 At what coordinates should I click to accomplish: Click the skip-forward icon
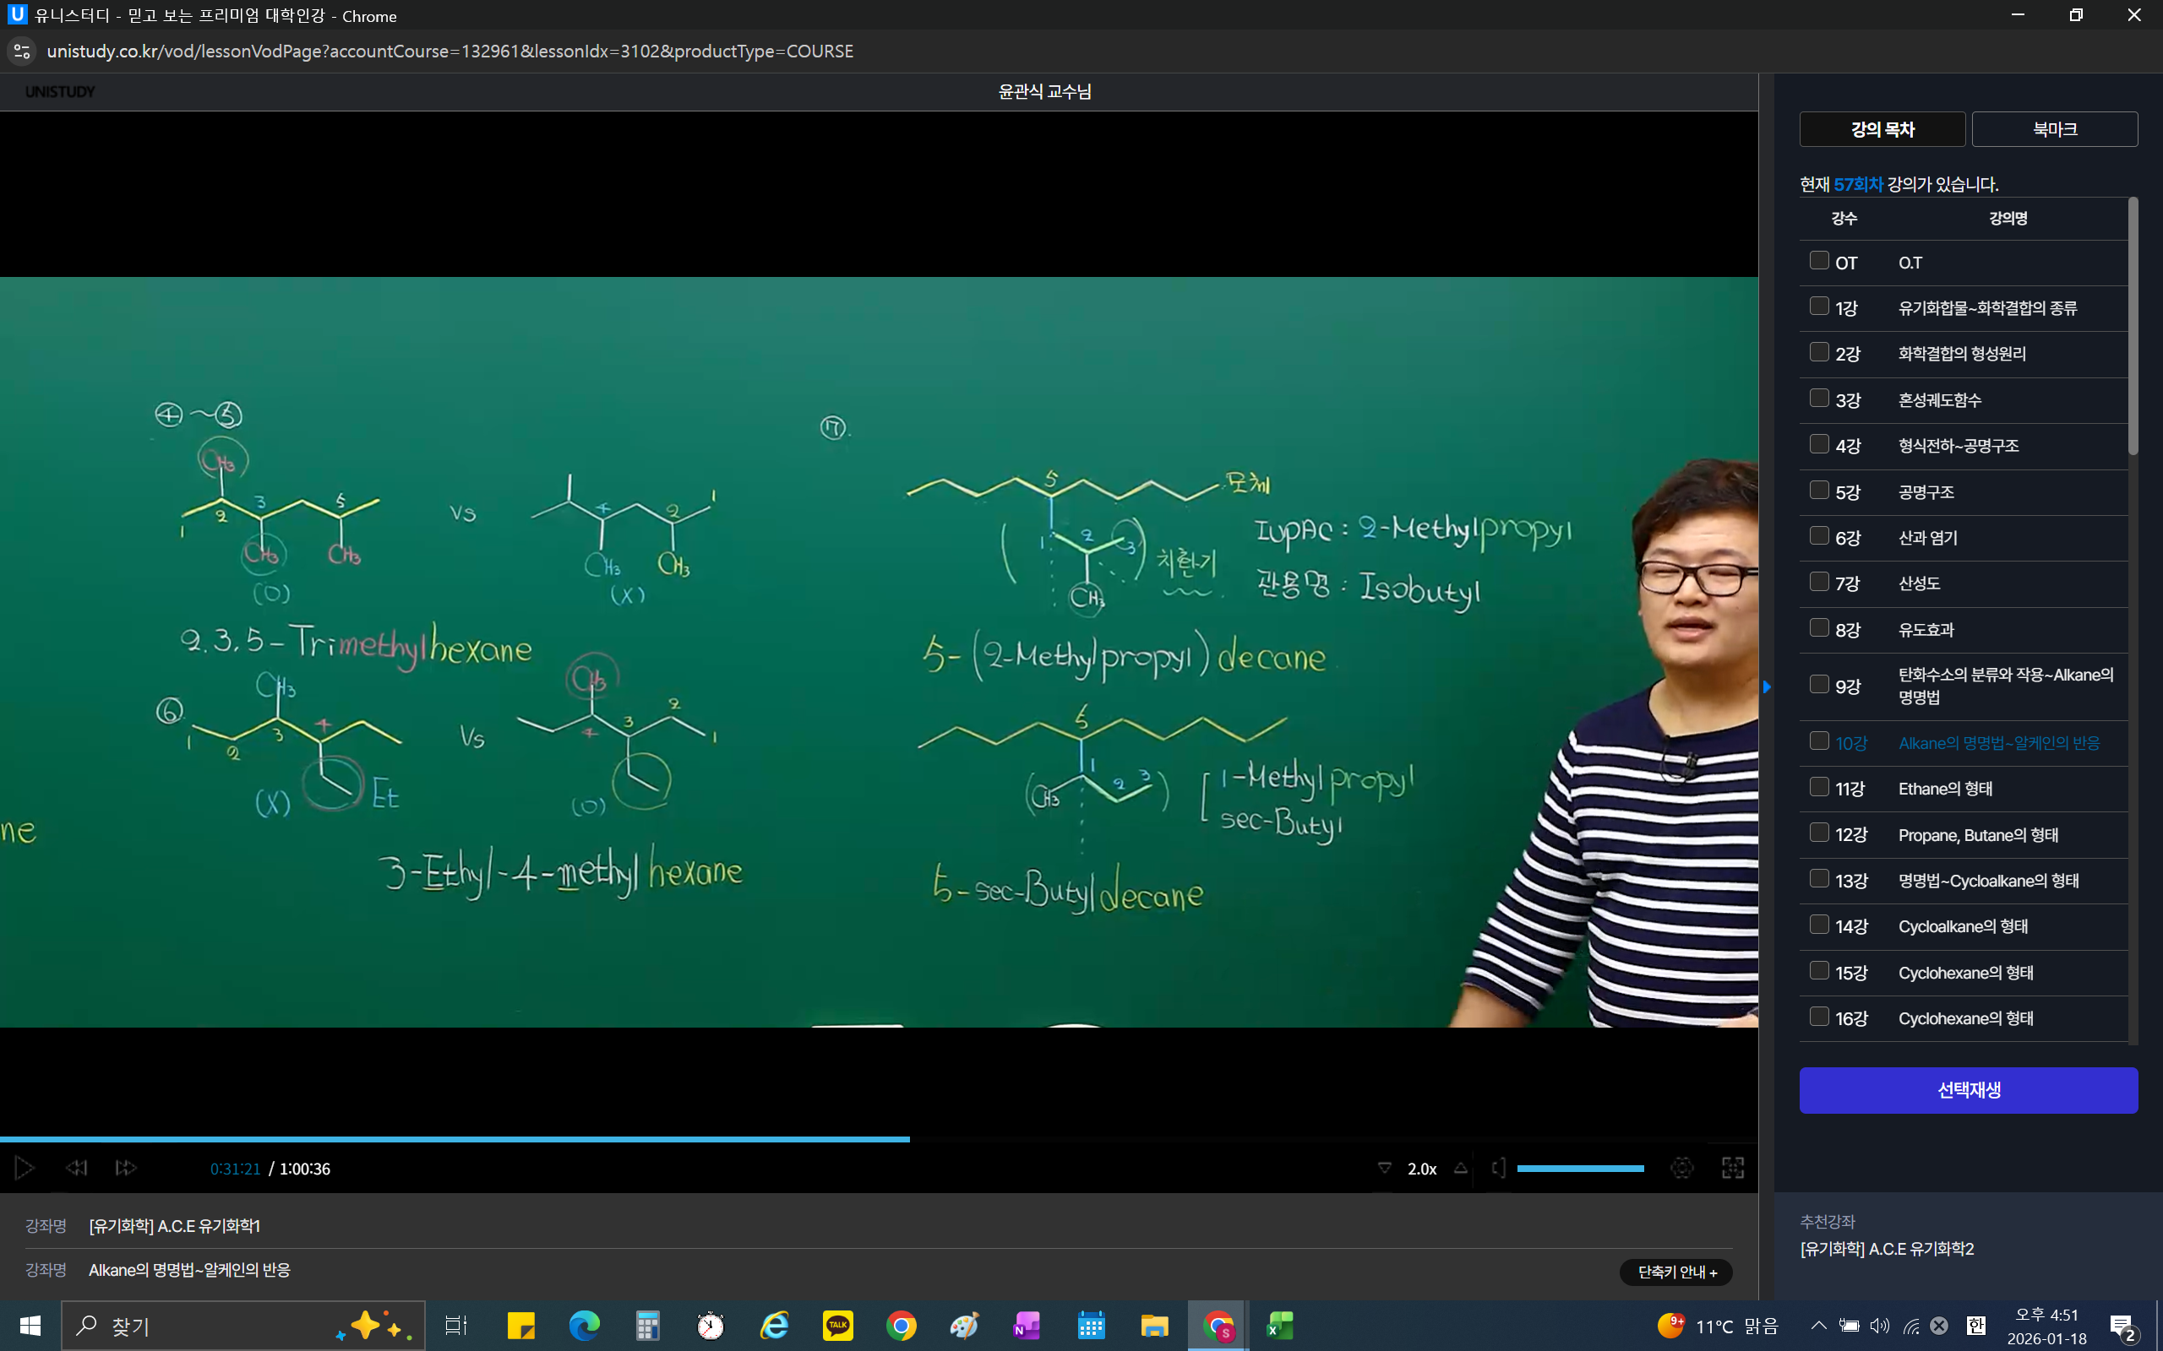126,1168
